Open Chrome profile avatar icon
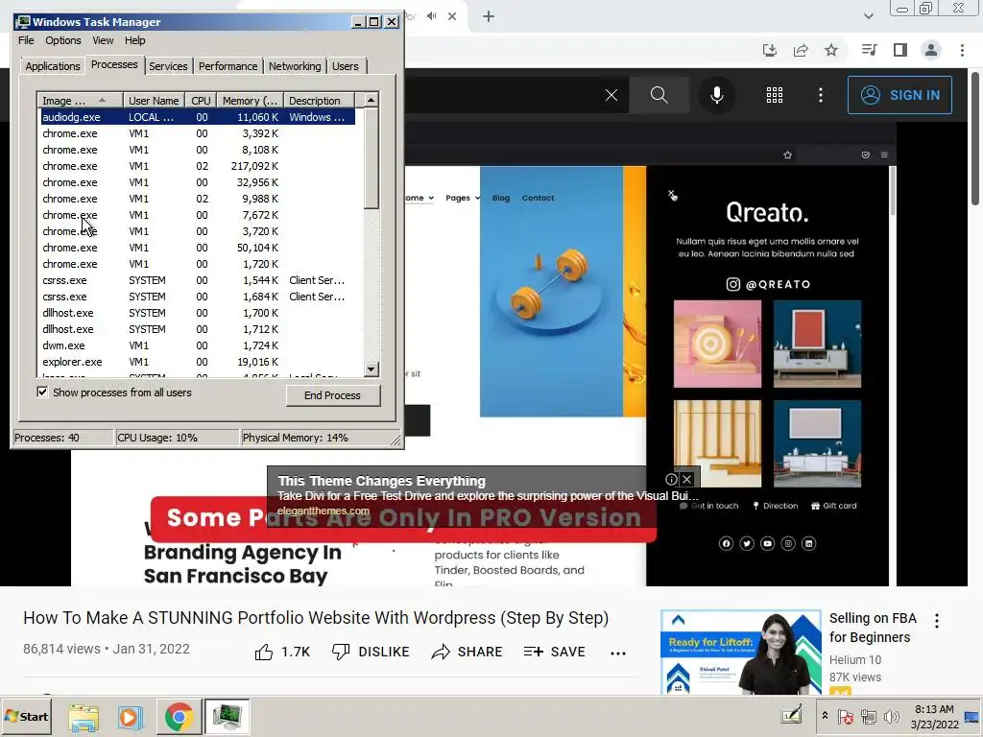The height and width of the screenshot is (737, 983). (931, 50)
